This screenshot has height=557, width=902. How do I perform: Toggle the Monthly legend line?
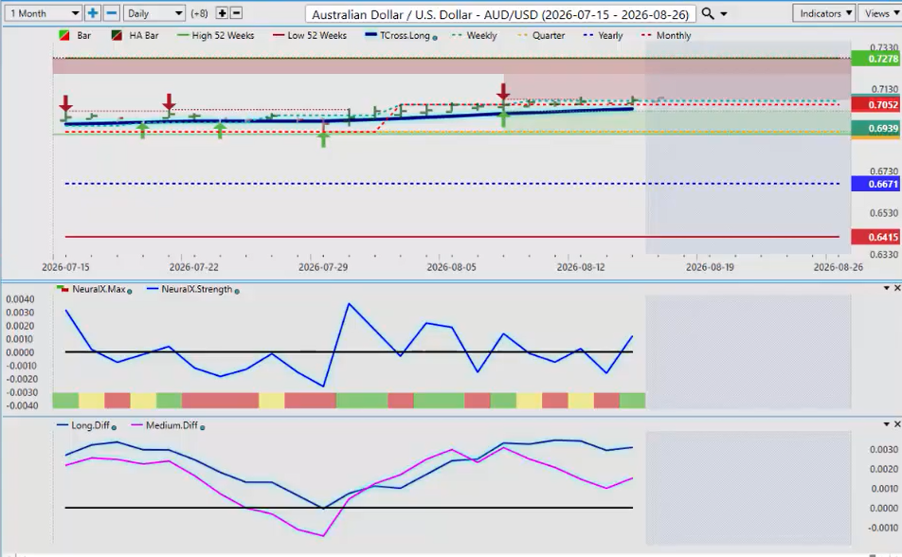coord(666,36)
